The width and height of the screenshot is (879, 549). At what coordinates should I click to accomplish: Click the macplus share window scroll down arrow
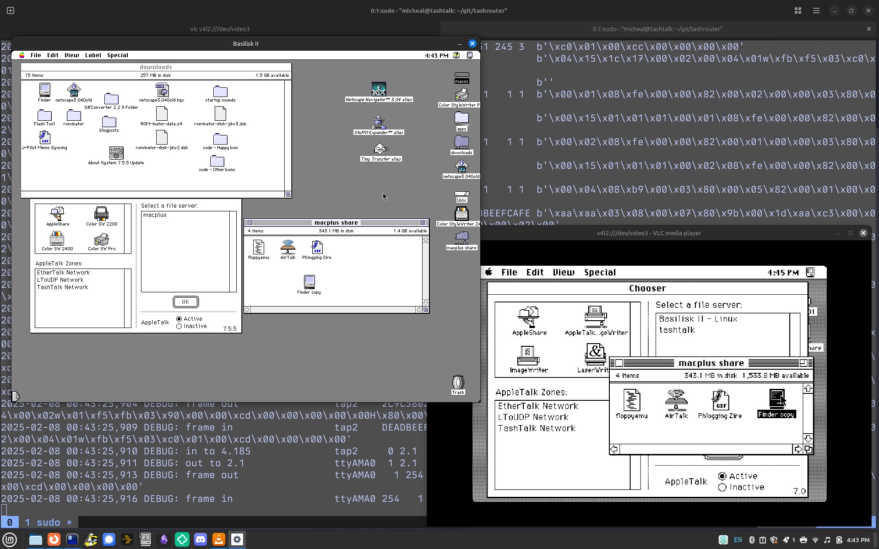click(x=425, y=303)
